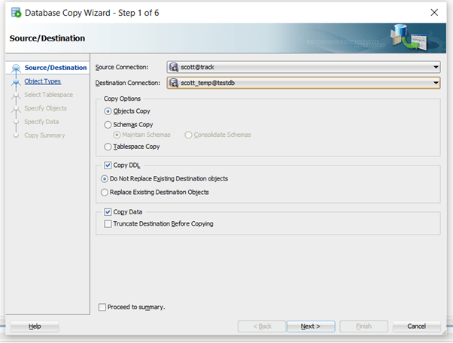Select Replace Existing Destination Objects
Image resolution: width=453 pixels, height=343 pixels.
[x=105, y=192]
